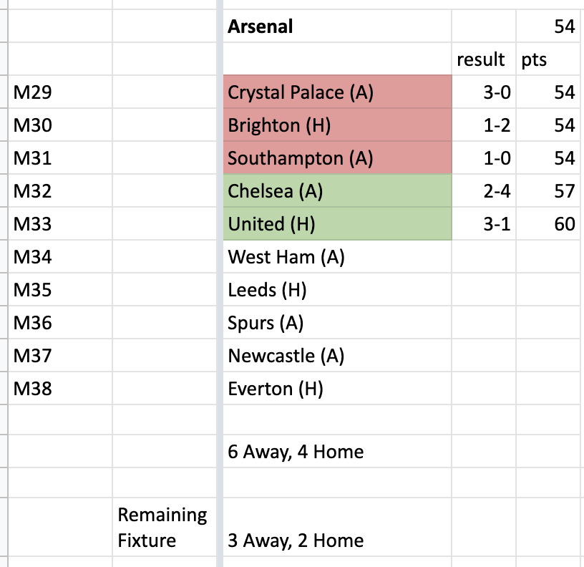Select the pts column header cell
The width and height of the screenshot is (584, 567).
click(548, 59)
